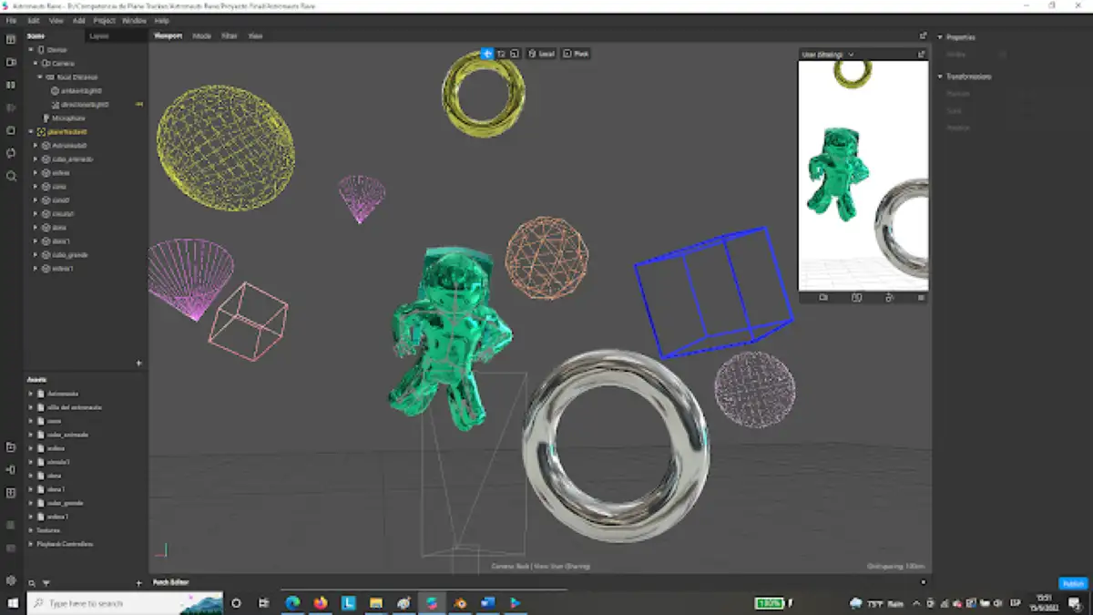Viewport: 1093px width, 615px height.
Task: Select the scale manipulator tool
Action: point(515,54)
